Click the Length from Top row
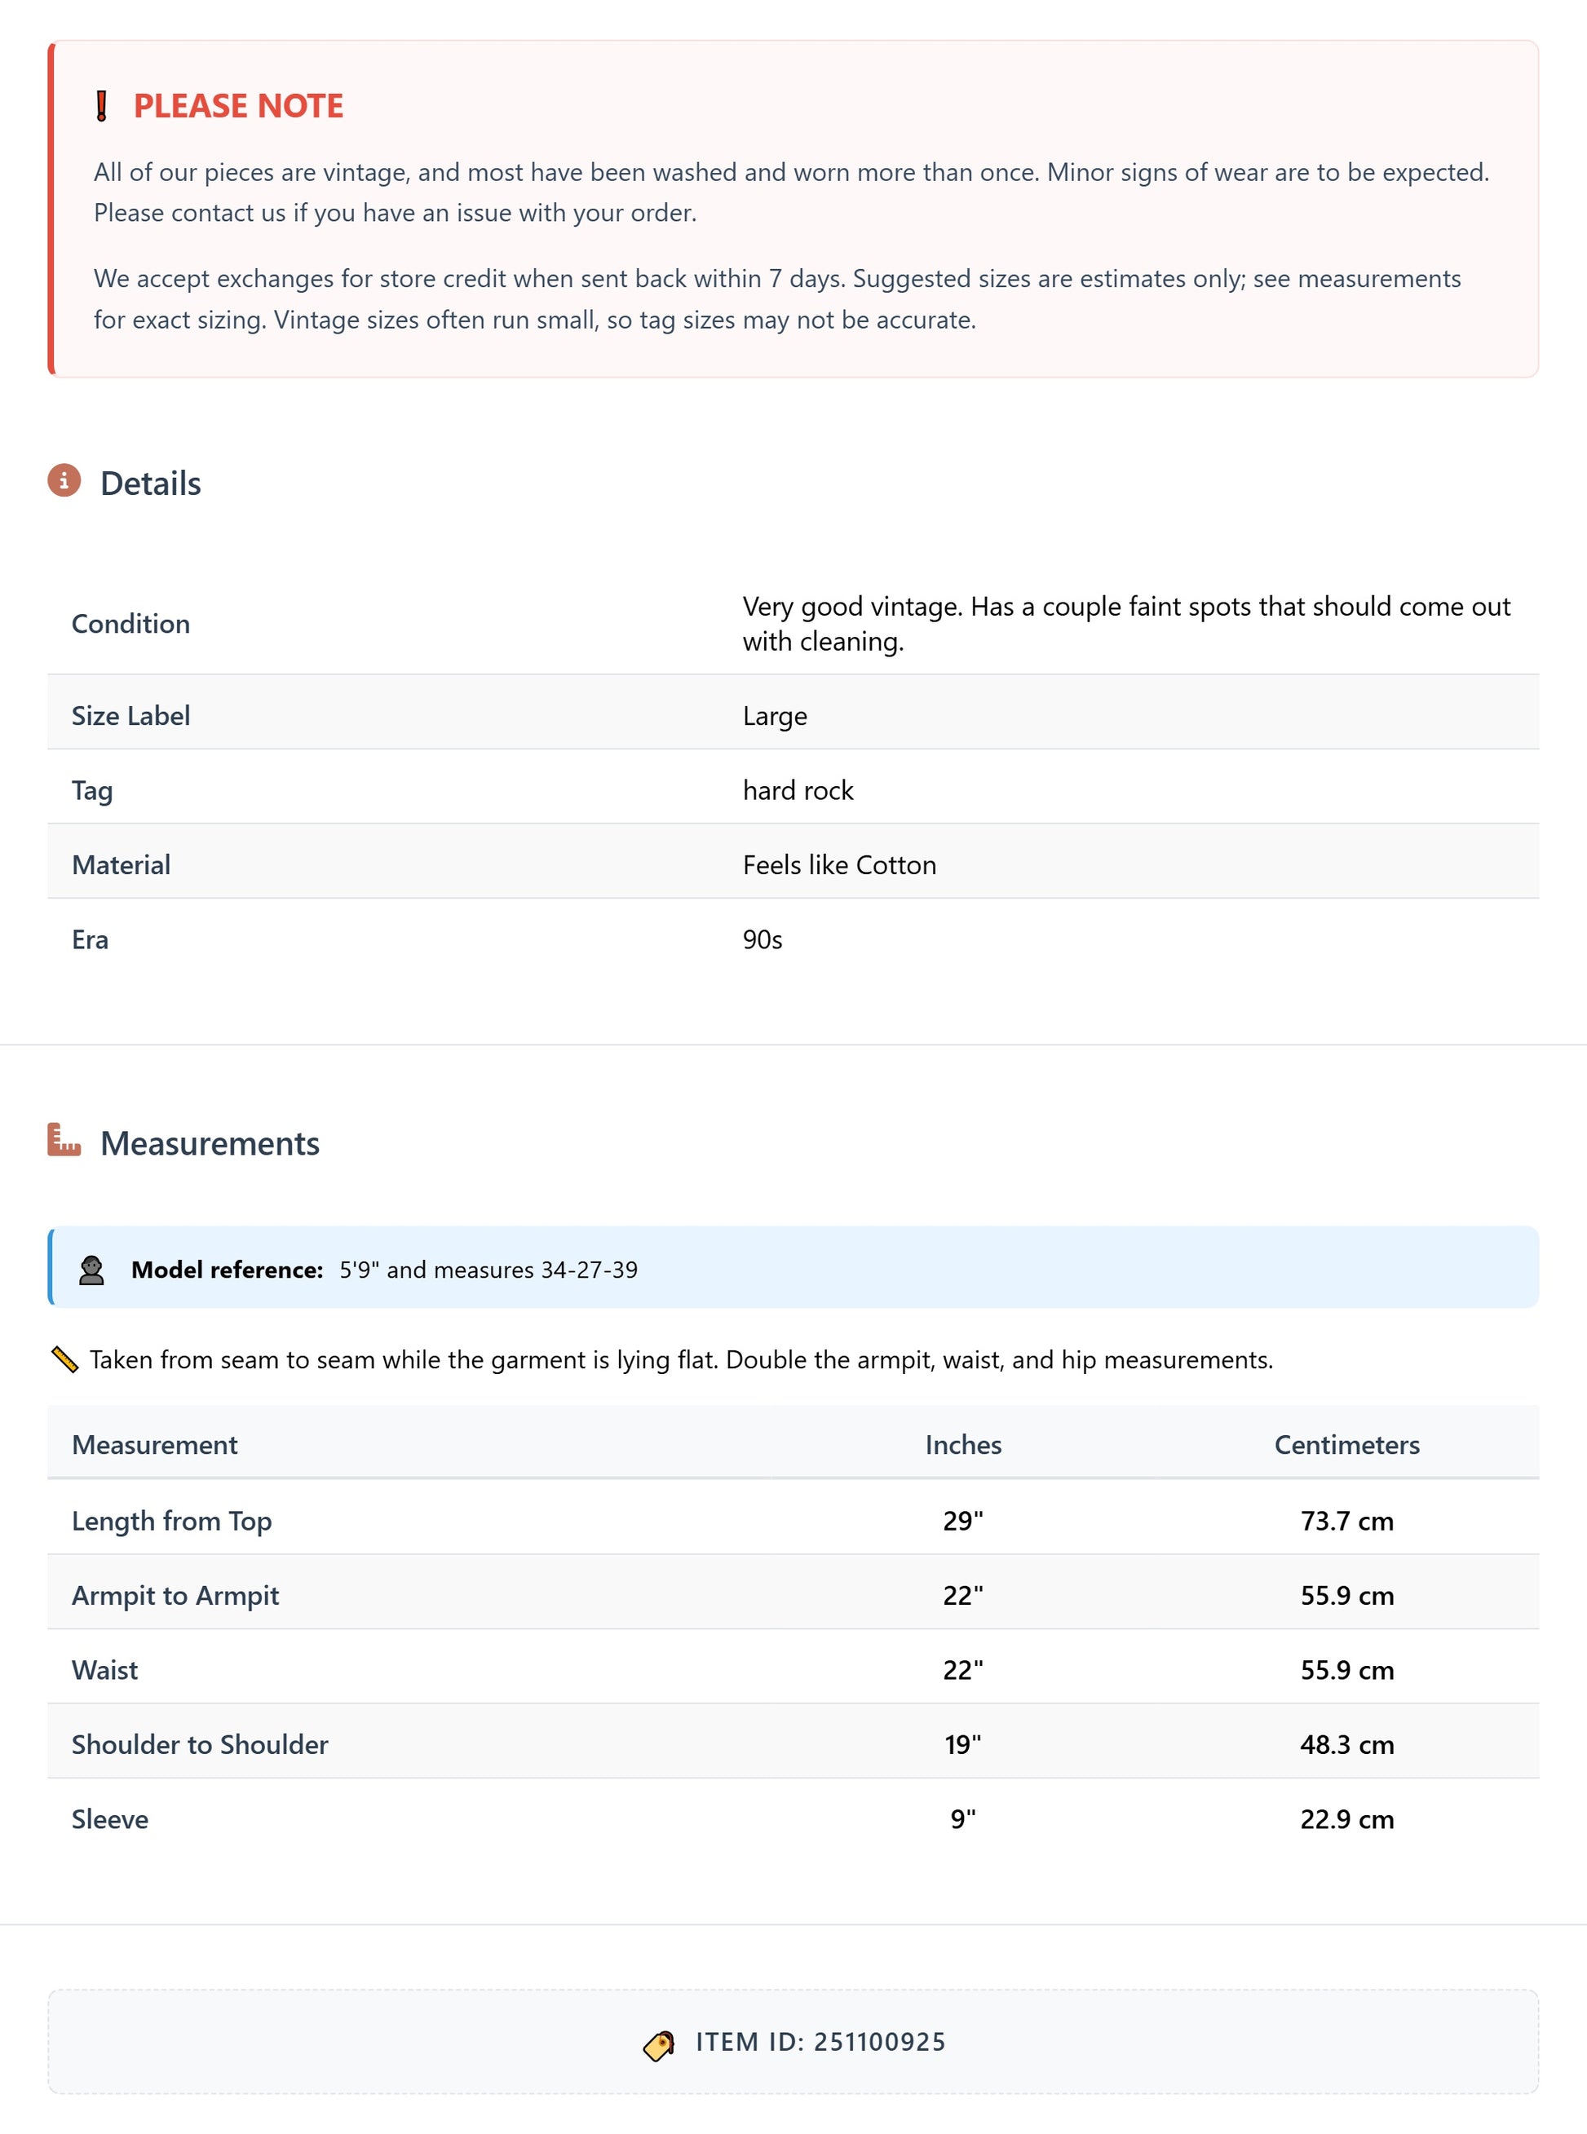Viewport: 1587px width, 2134px height. [x=172, y=1522]
